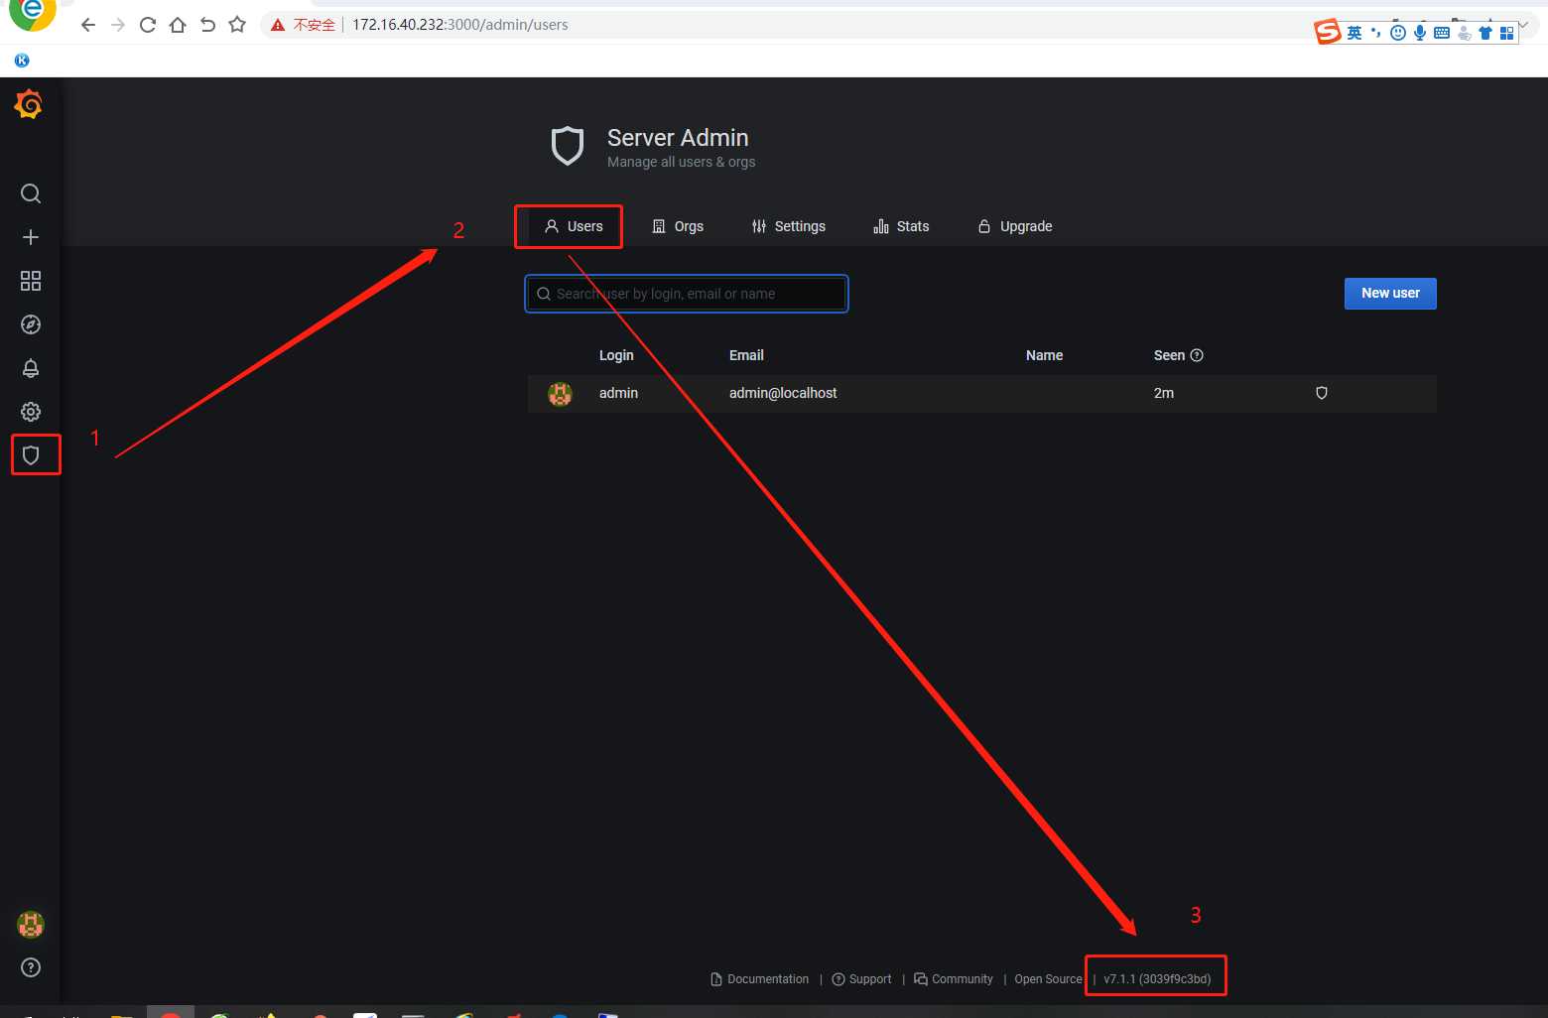
Task: Click the browser home icon
Action: 178,25
